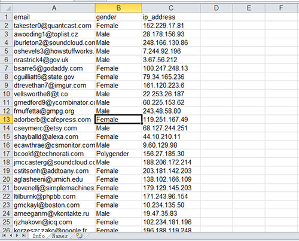Select IP cell 203.181.142.203

click(x=171, y=171)
